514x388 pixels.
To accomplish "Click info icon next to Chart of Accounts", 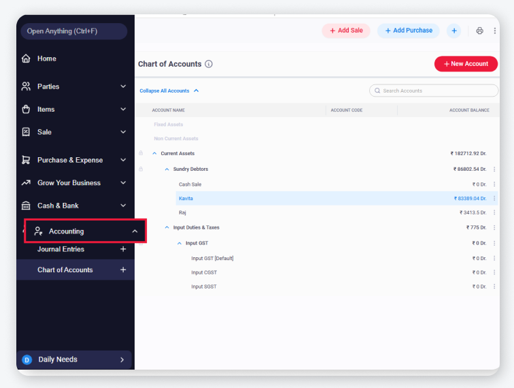I will [209, 64].
